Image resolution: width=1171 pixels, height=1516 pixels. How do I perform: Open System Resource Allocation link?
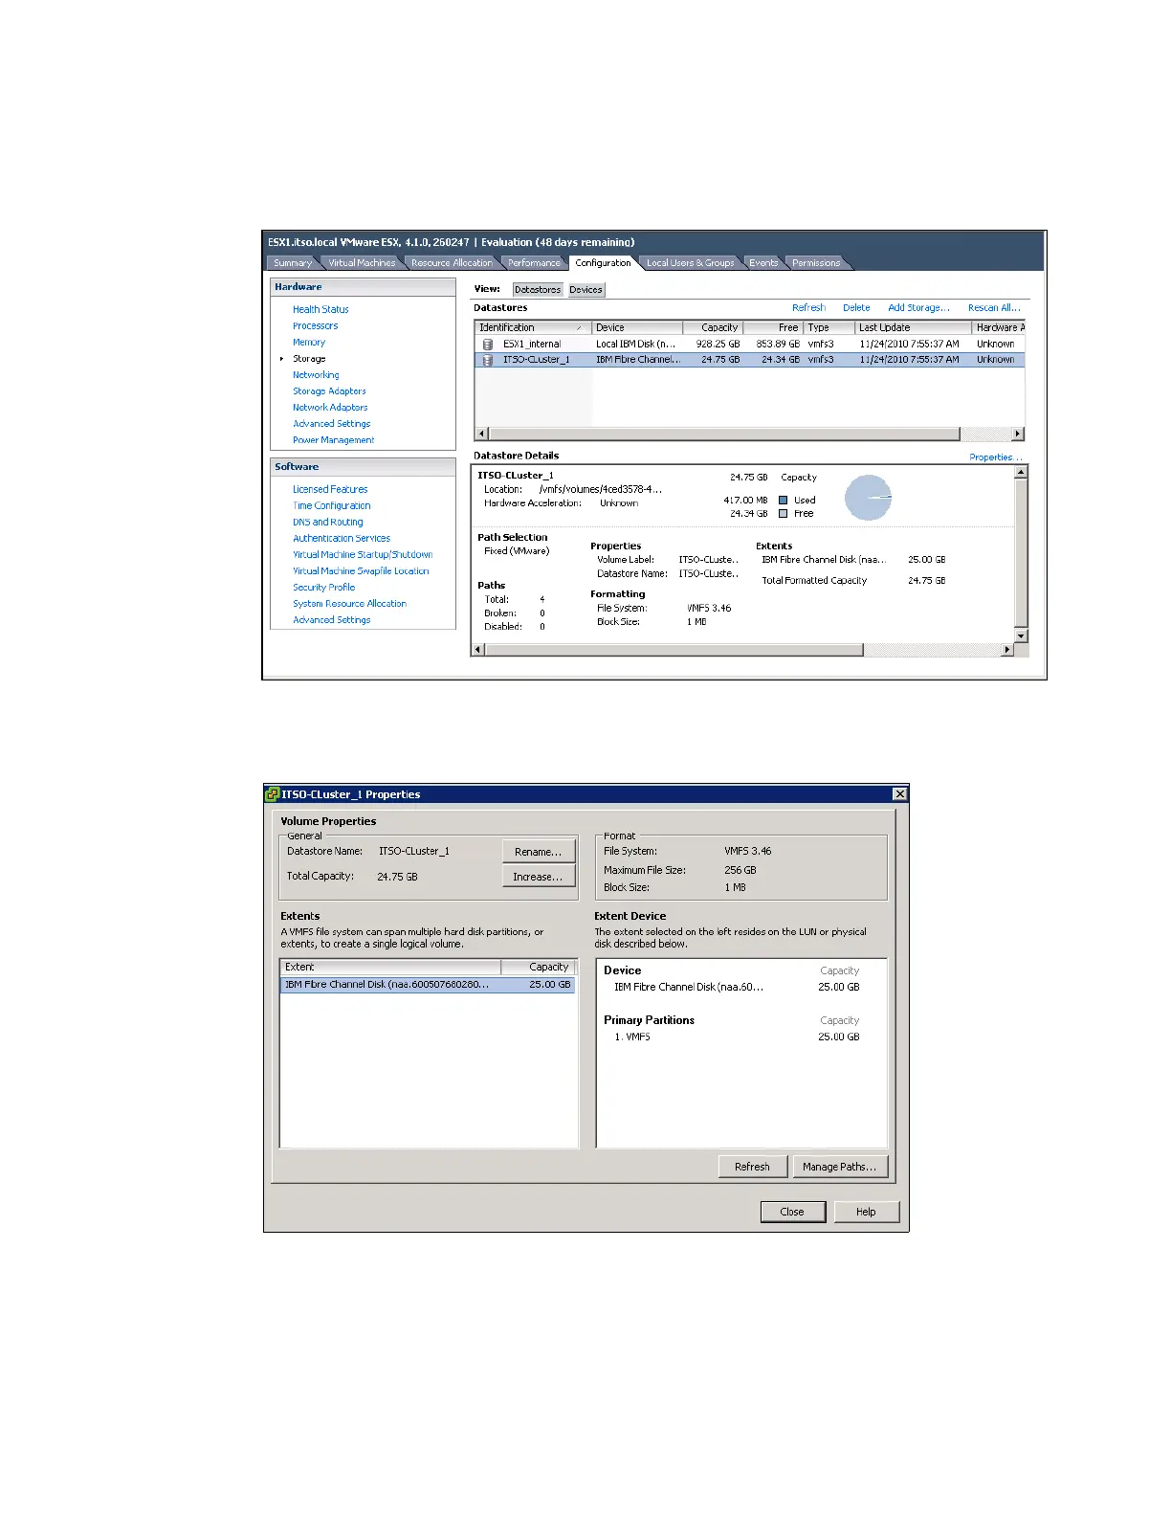click(x=349, y=603)
